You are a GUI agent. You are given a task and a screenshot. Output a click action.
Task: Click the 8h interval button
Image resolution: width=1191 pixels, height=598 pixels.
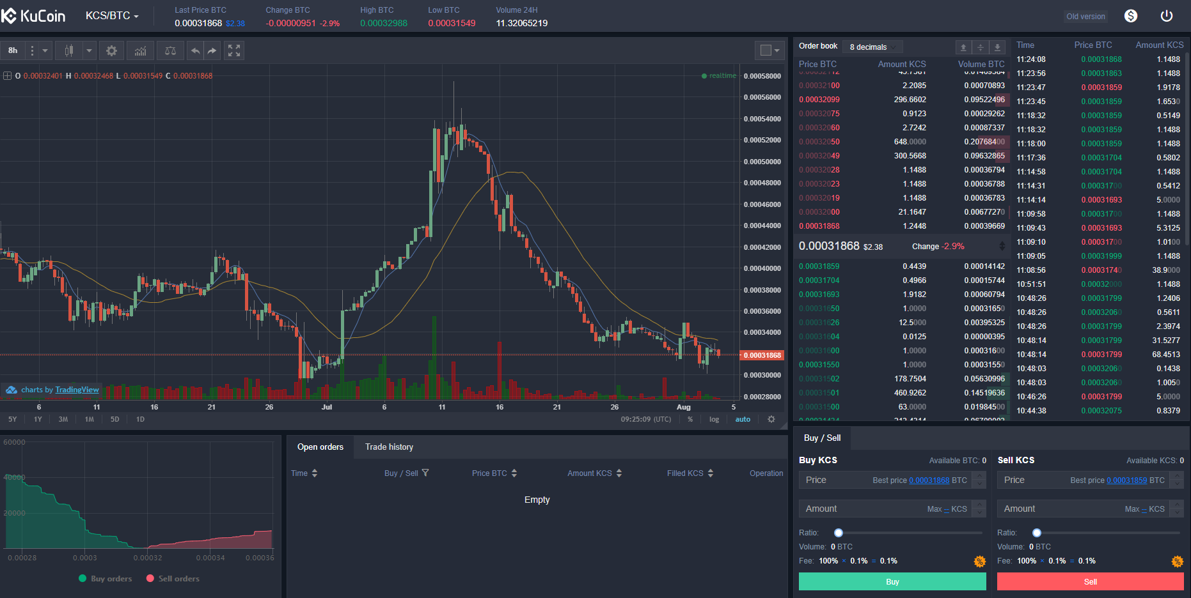coord(13,50)
